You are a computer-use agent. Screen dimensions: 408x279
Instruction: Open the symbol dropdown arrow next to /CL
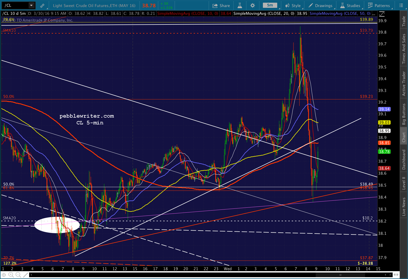31,5
